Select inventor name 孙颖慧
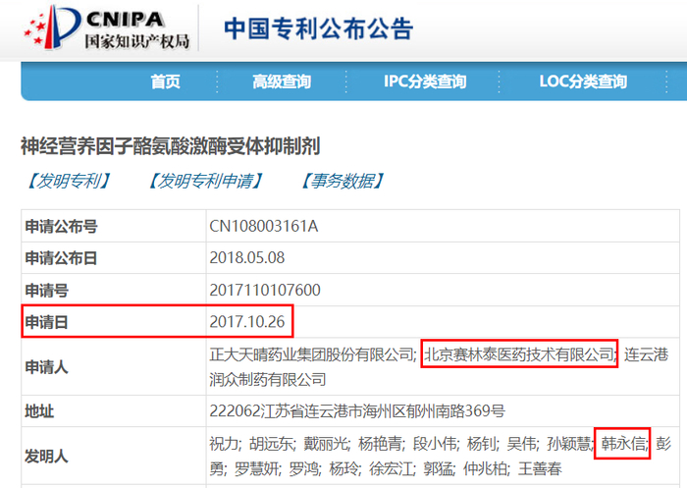The image size is (687, 488). [x=568, y=444]
